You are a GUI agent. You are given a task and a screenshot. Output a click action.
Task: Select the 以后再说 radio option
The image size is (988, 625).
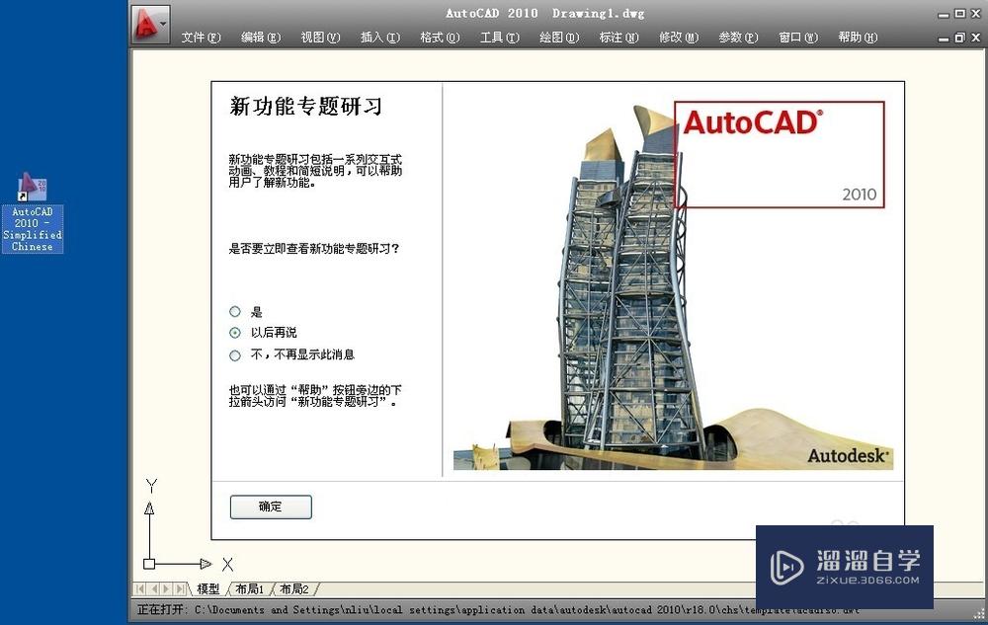pyautogui.click(x=233, y=333)
